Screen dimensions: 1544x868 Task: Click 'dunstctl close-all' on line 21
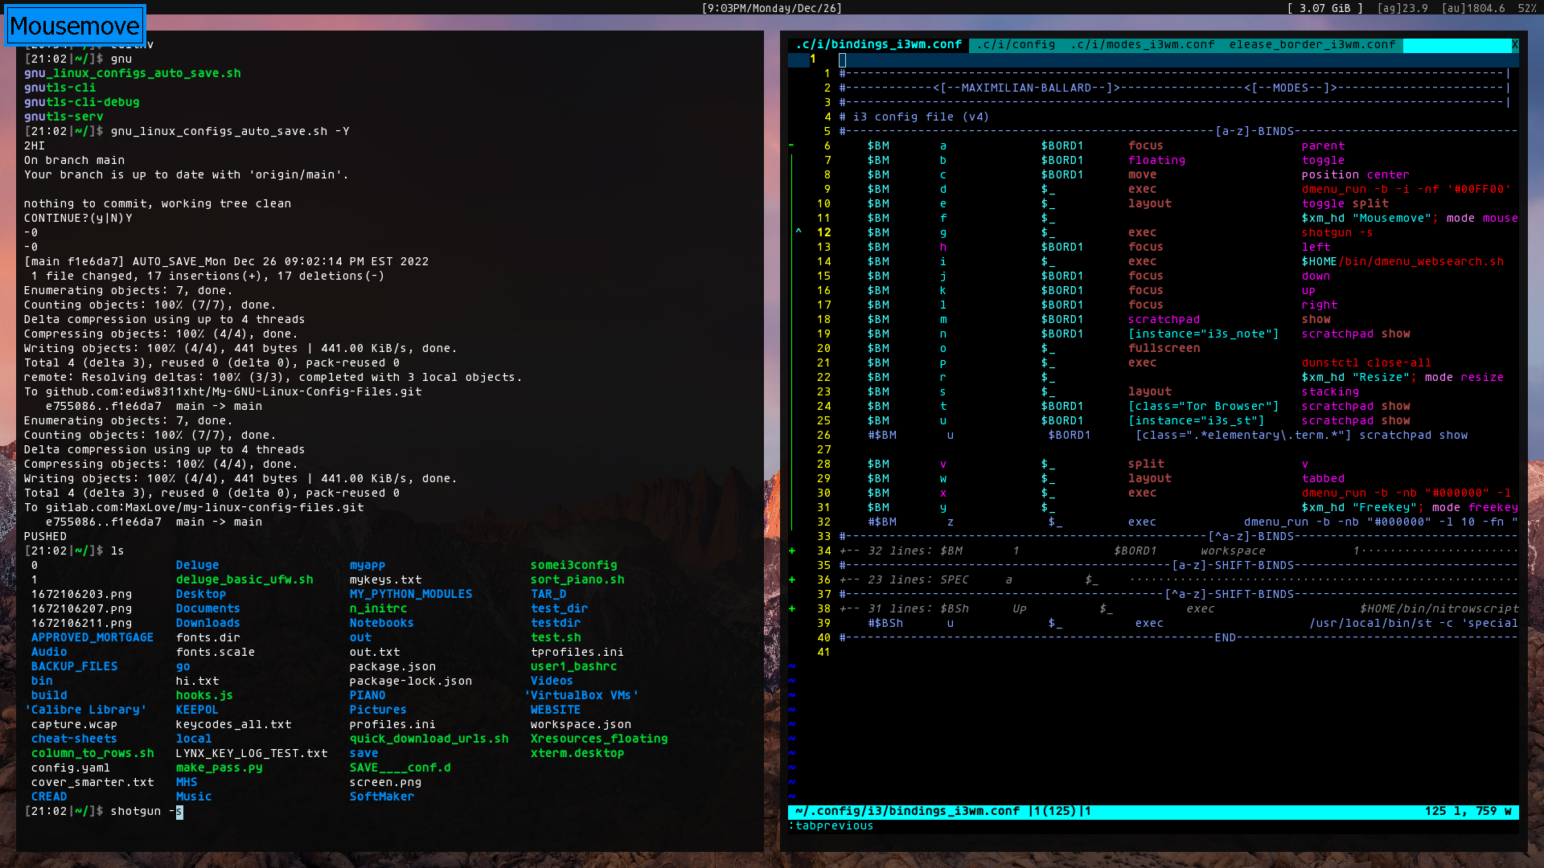(1366, 363)
